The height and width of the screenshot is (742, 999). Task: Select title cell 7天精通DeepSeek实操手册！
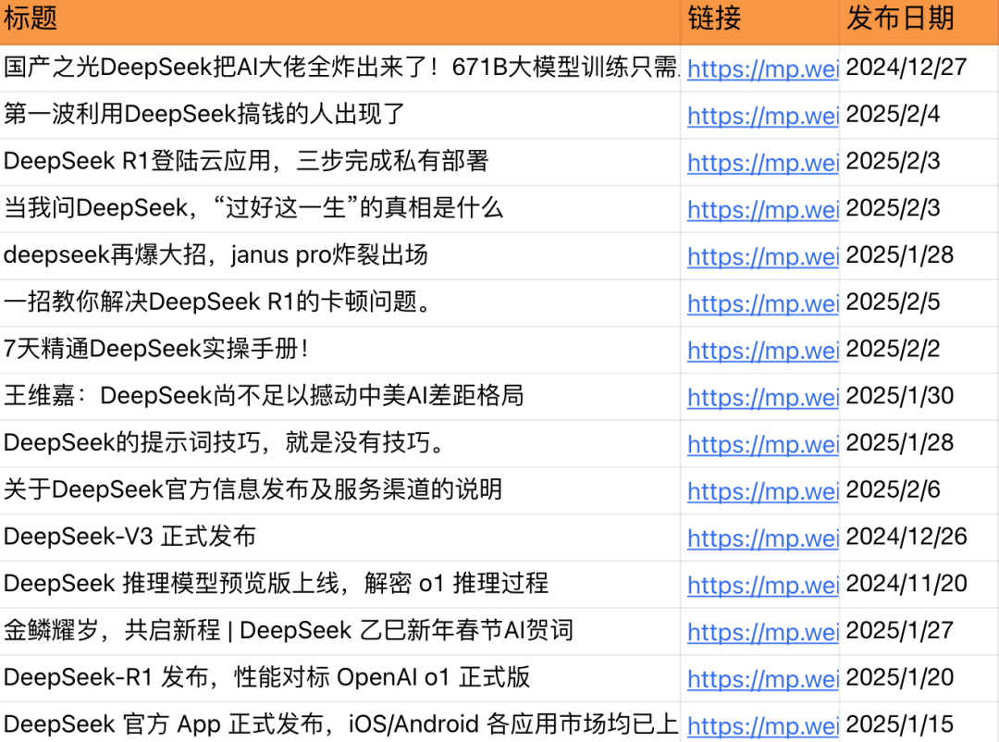339,350
